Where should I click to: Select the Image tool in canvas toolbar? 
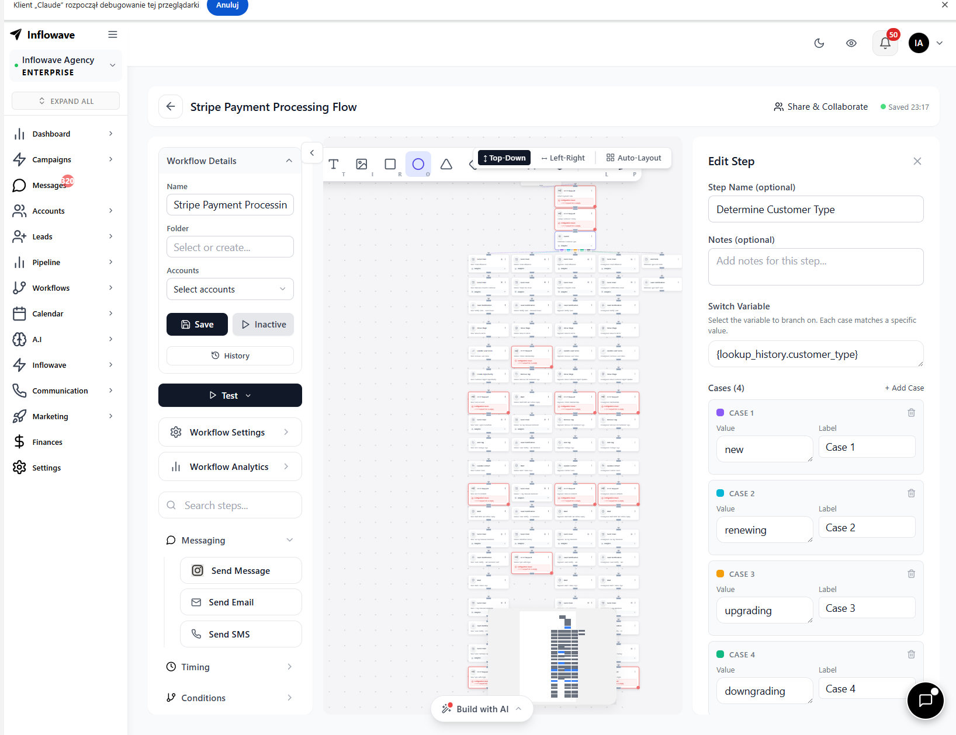point(362,164)
